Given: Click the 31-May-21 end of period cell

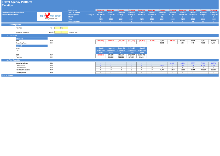Looking at the screenshot, I should [x=90, y=15].
